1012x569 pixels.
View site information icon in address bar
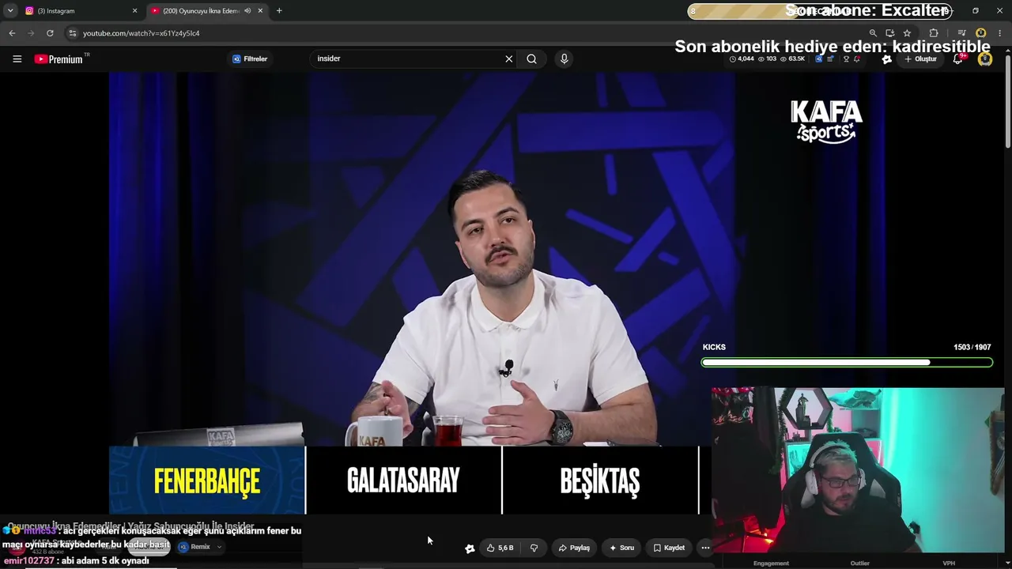[73, 33]
